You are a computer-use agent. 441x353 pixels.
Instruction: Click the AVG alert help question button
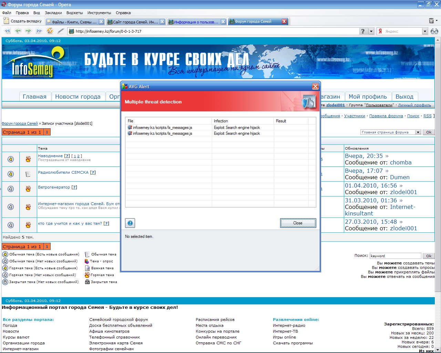130,223
